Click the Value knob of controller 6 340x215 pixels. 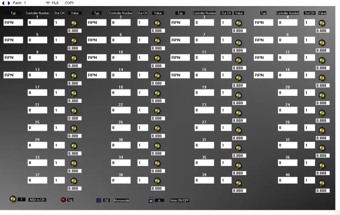tap(157, 40)
